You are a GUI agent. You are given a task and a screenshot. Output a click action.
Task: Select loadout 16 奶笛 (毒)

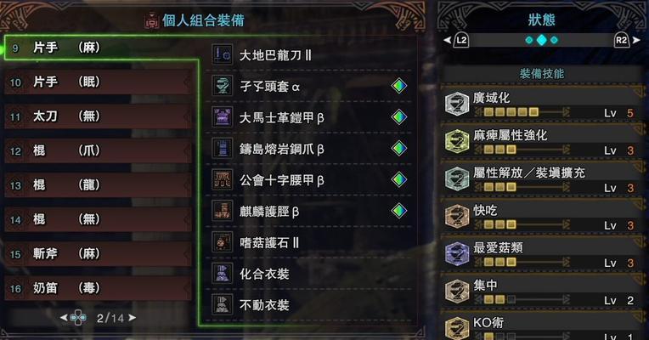pos(99,288)
